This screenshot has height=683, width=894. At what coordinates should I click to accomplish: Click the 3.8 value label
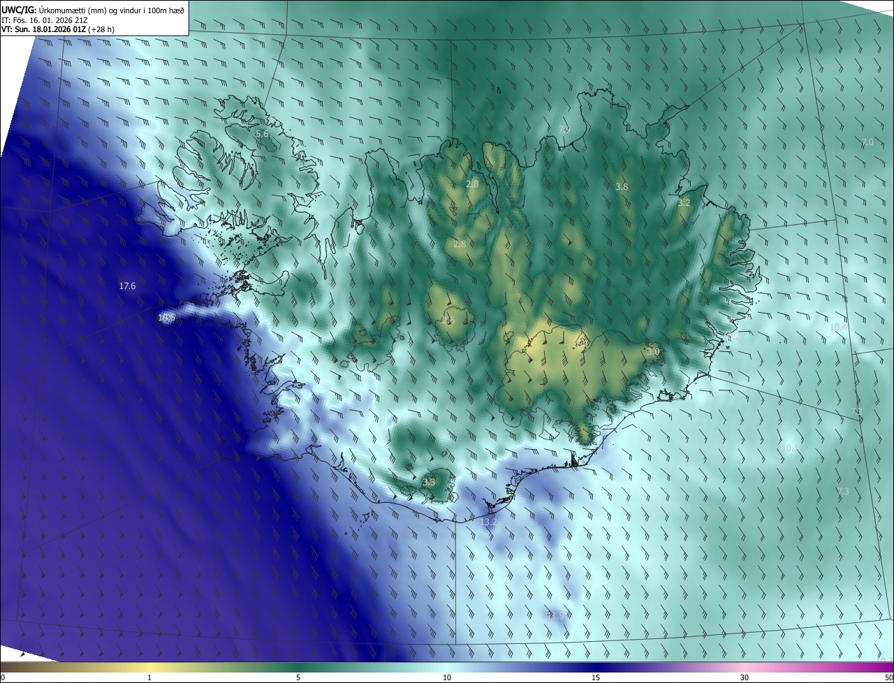622,187
